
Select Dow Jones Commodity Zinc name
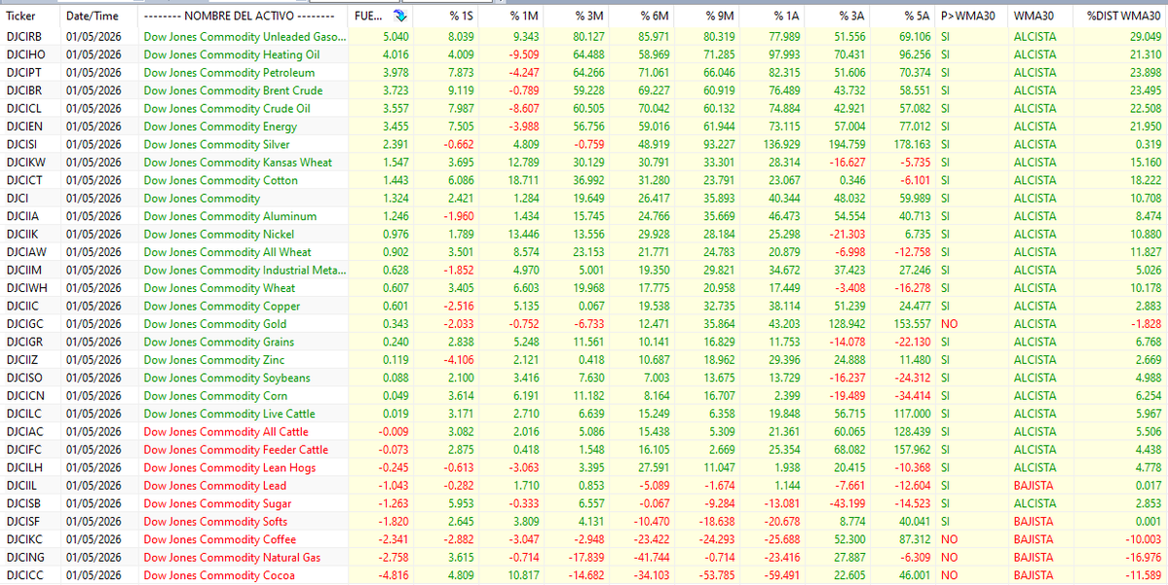click(x=215, y=359)
